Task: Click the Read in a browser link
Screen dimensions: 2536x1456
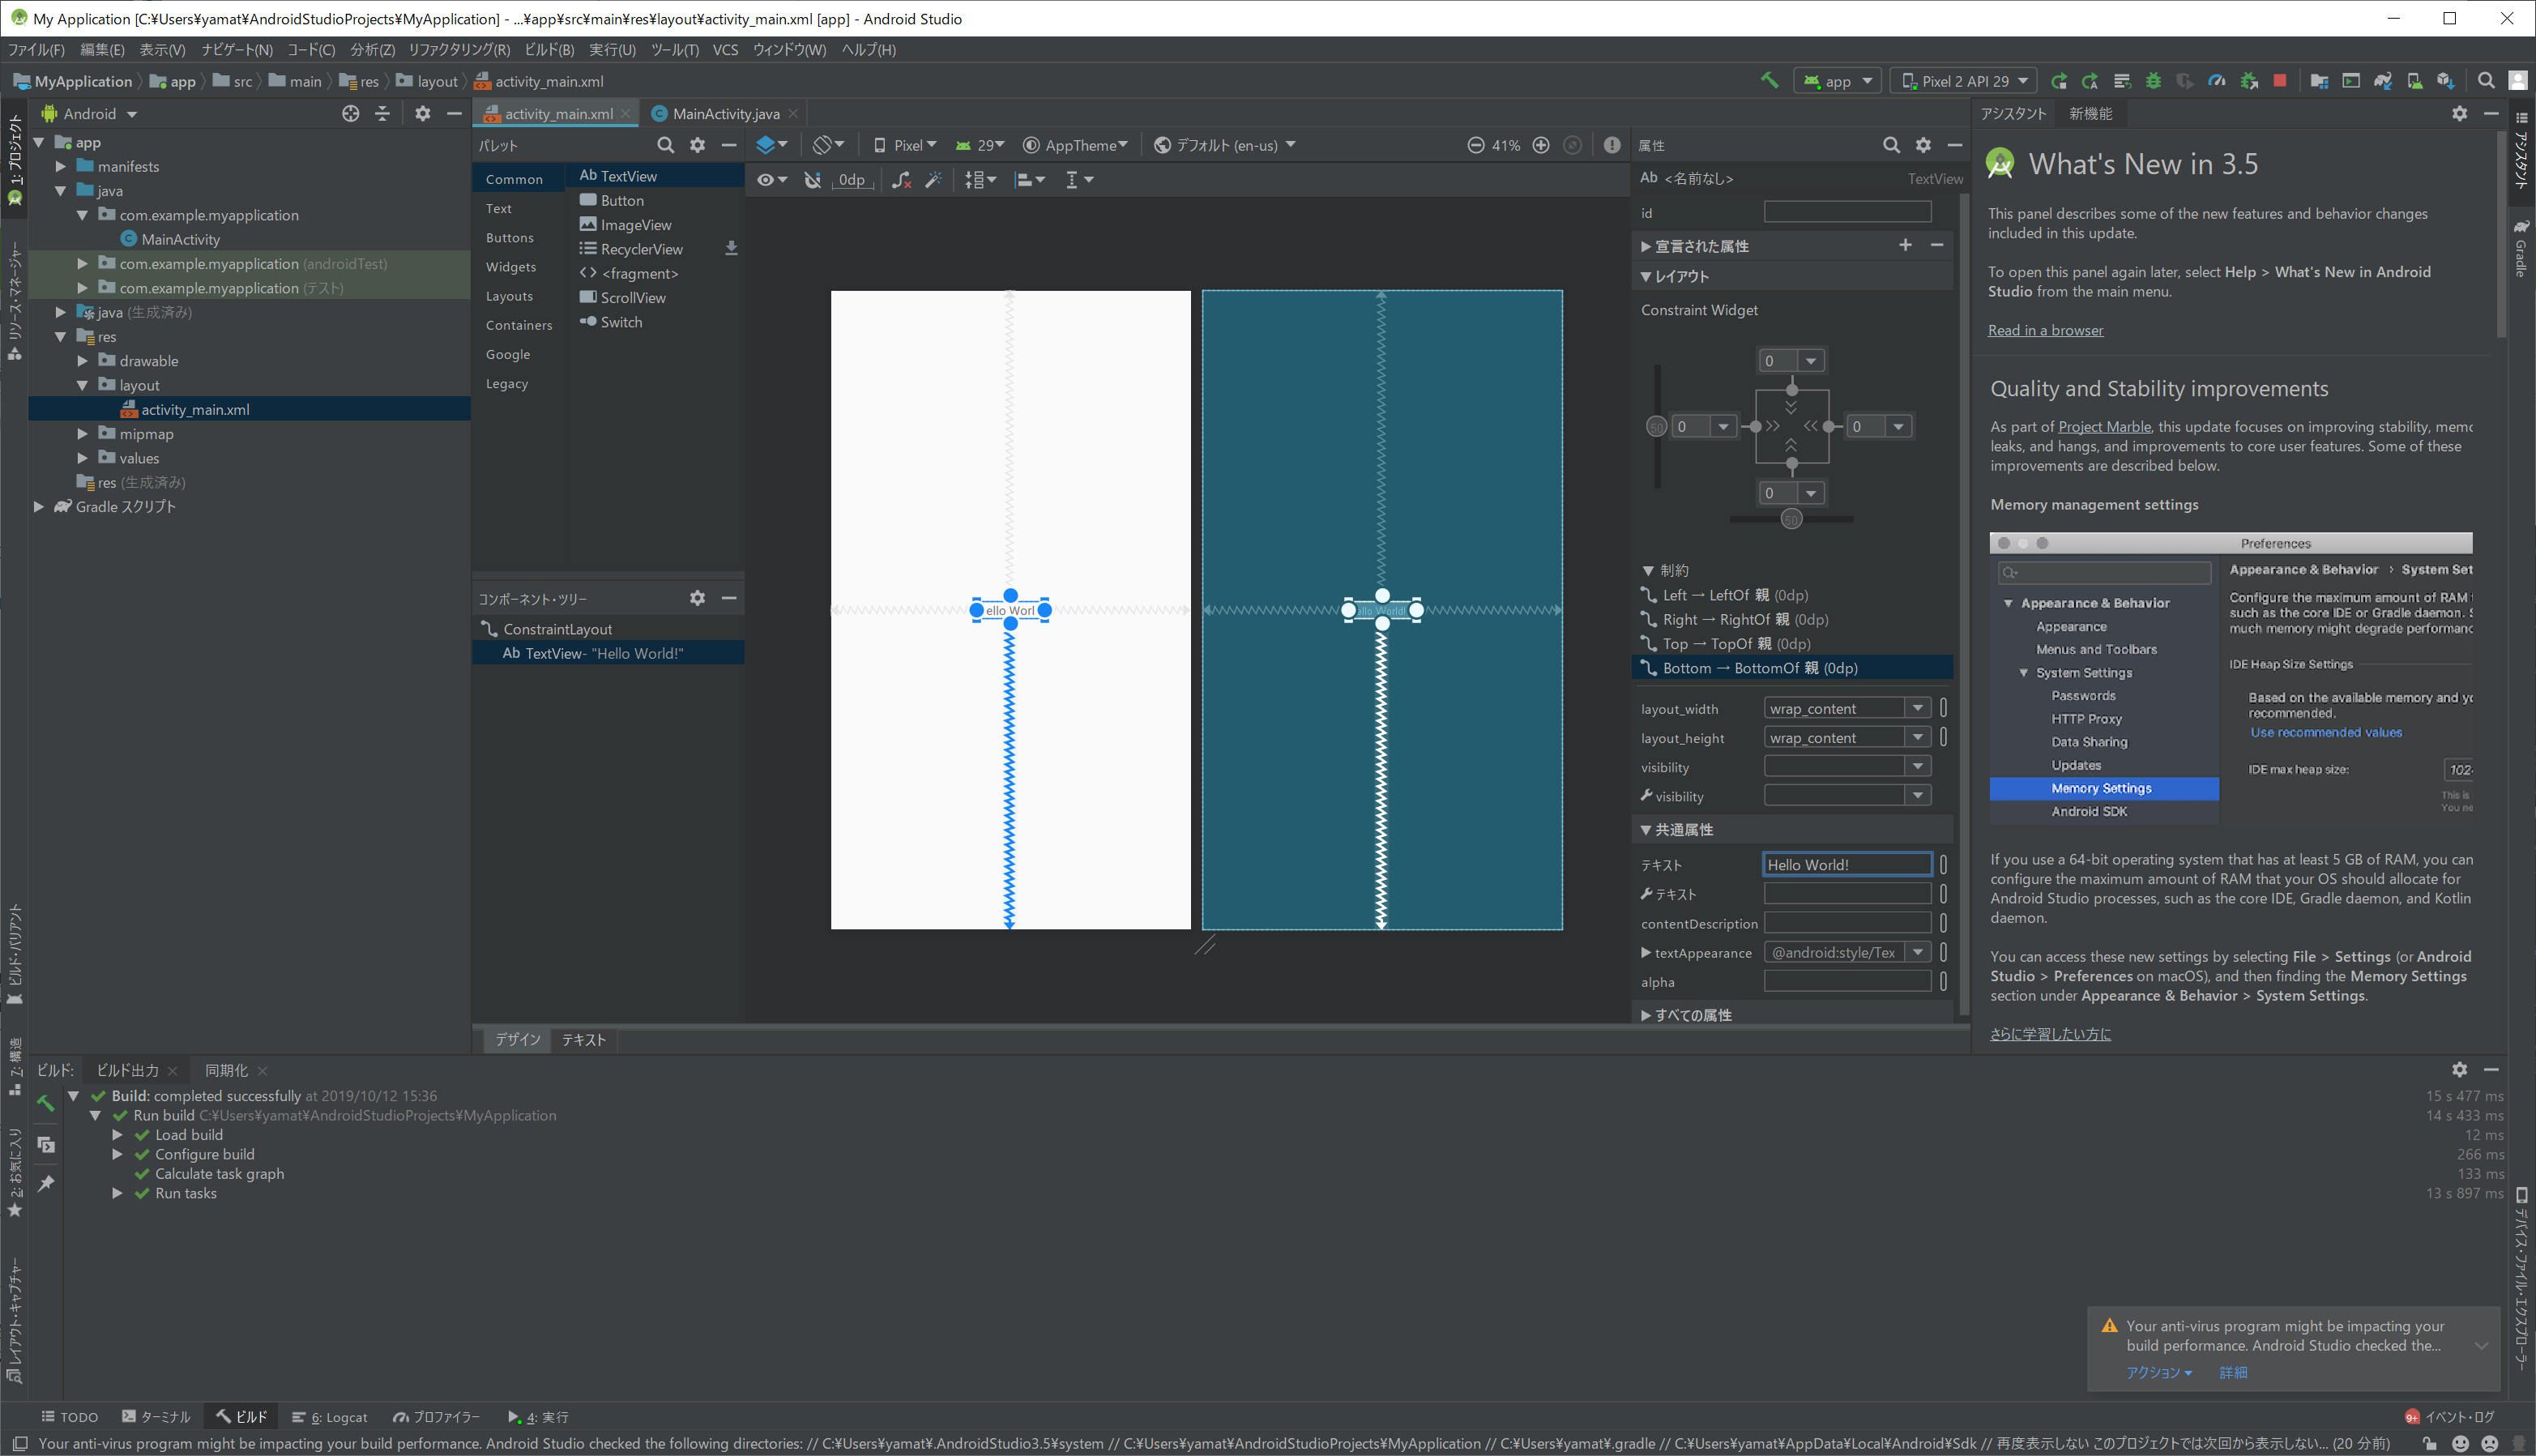Action: click(x=2045, y=330)
